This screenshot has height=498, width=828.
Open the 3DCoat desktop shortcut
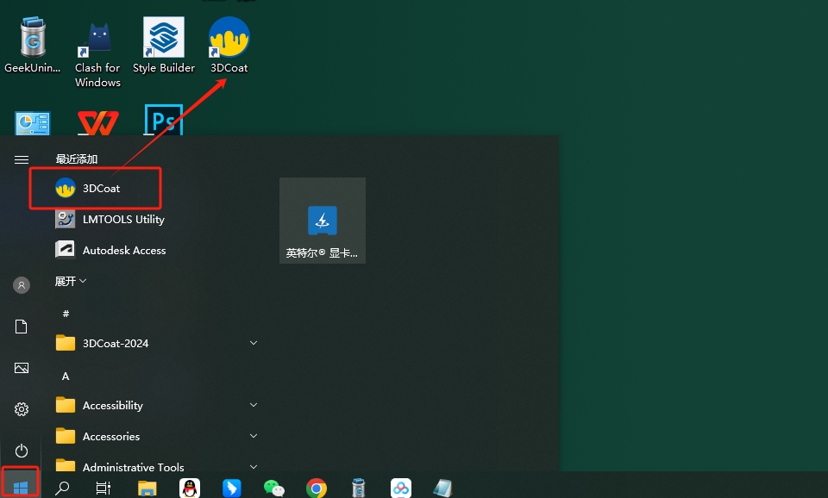pyautogui.click(x=229, y=45)
